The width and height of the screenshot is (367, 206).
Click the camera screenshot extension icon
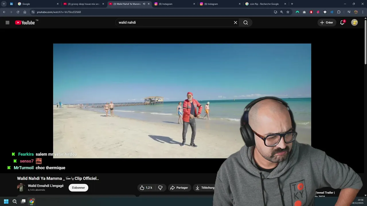(x=304, y=12)
